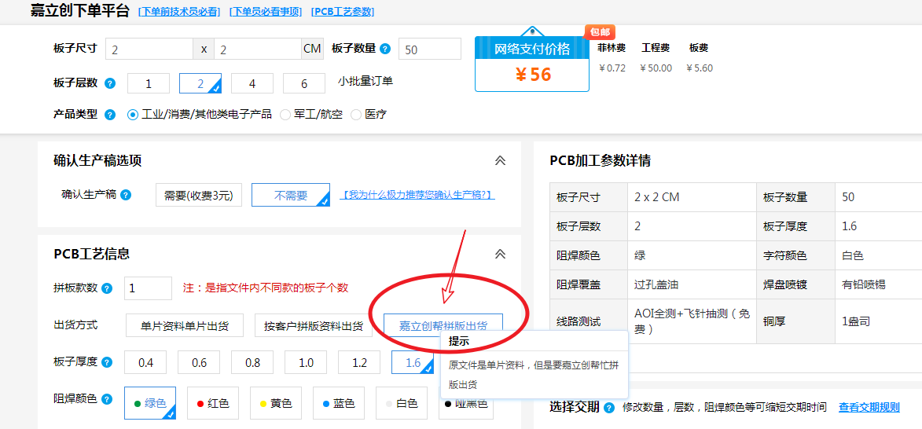Screen dimensions: 922x429
Task: Select 医疗 product type radio
Action: tap(356, 115)
